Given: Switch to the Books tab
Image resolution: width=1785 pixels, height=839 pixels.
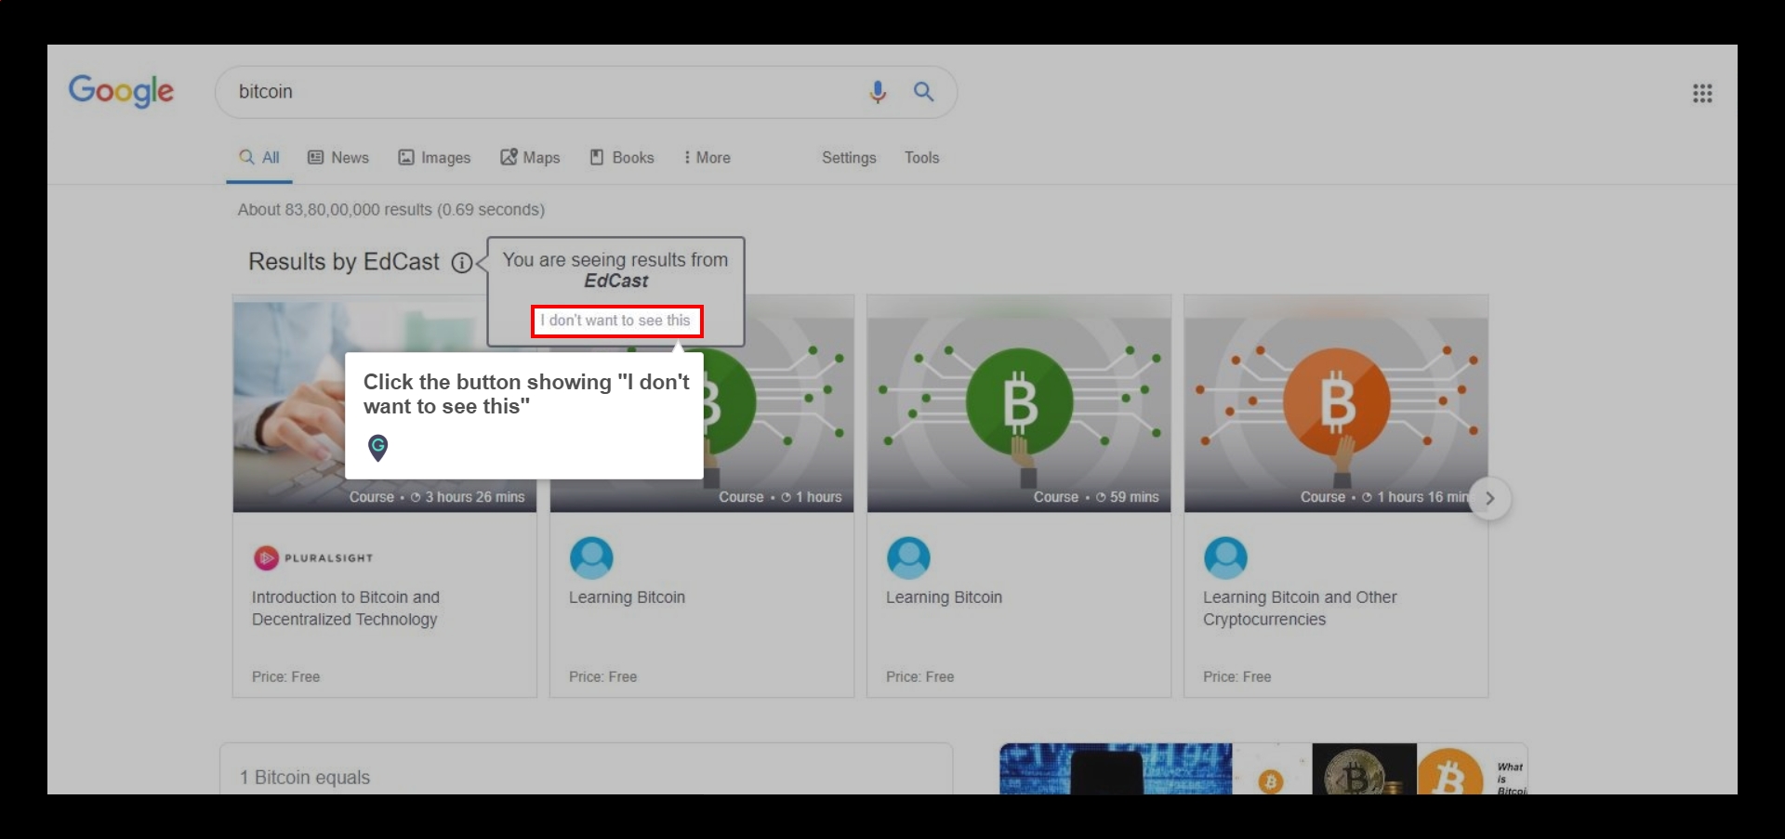Looking at the screenshot, I should point(622,157).
